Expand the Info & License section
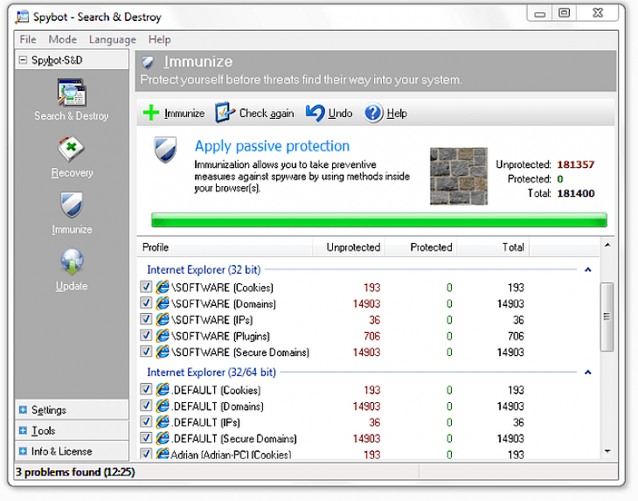 23,451
